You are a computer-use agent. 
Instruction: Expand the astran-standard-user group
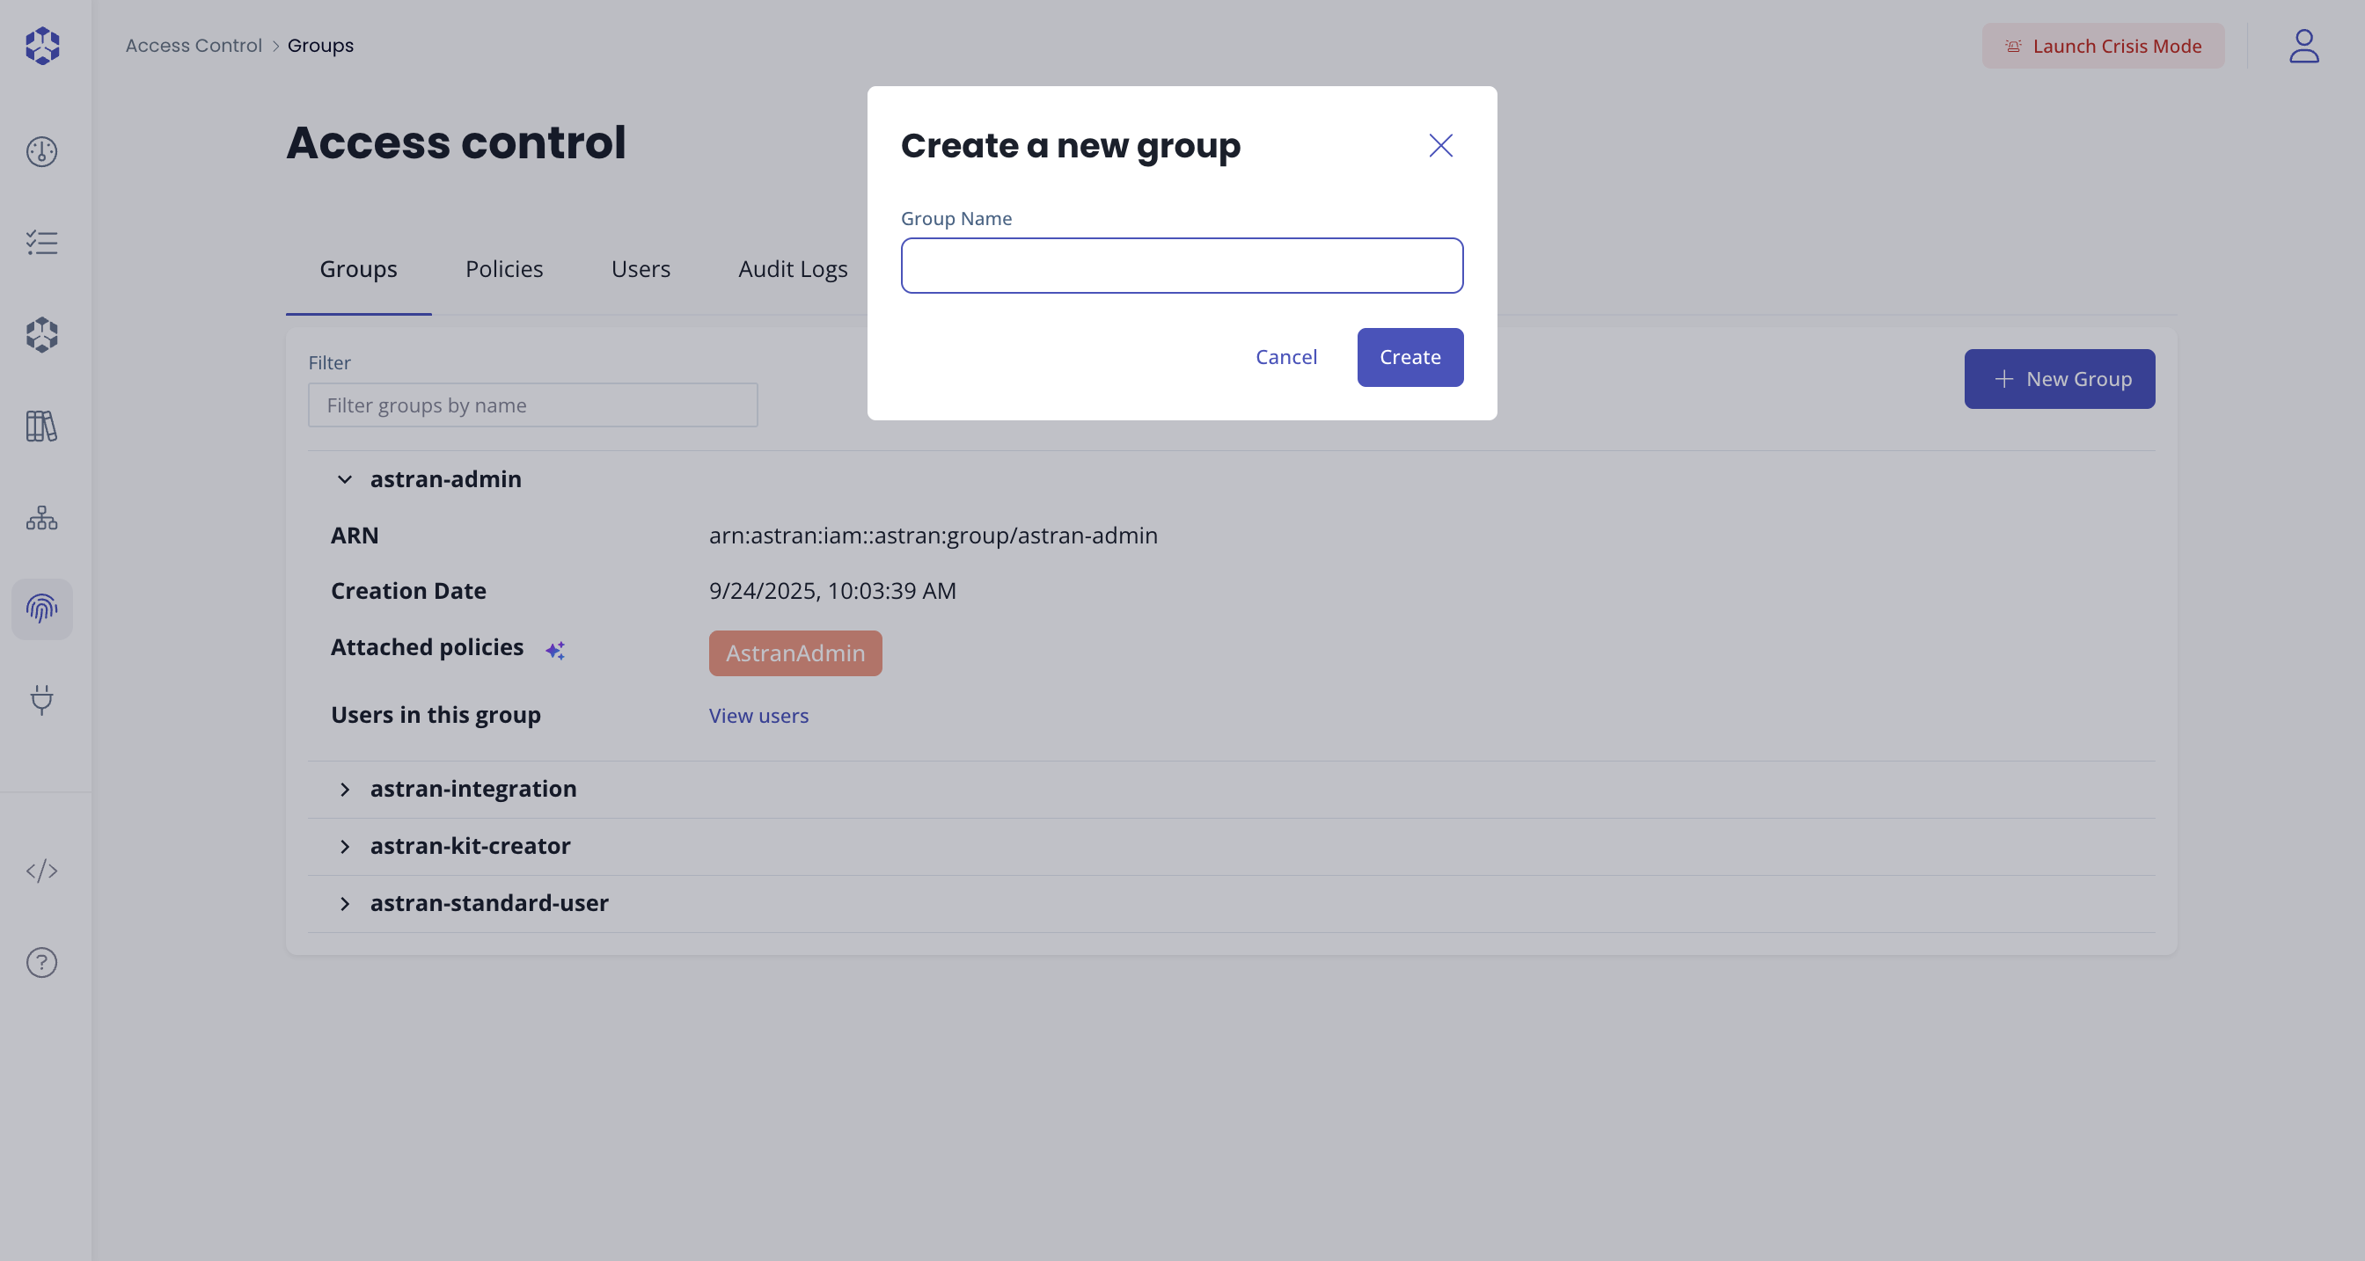click(344, 904)
